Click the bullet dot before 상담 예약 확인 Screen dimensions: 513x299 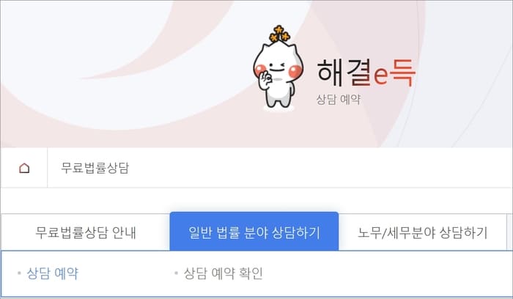click(177, 273)
